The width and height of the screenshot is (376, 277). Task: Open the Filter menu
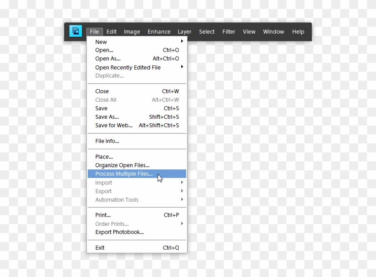[x=229, y=31]
